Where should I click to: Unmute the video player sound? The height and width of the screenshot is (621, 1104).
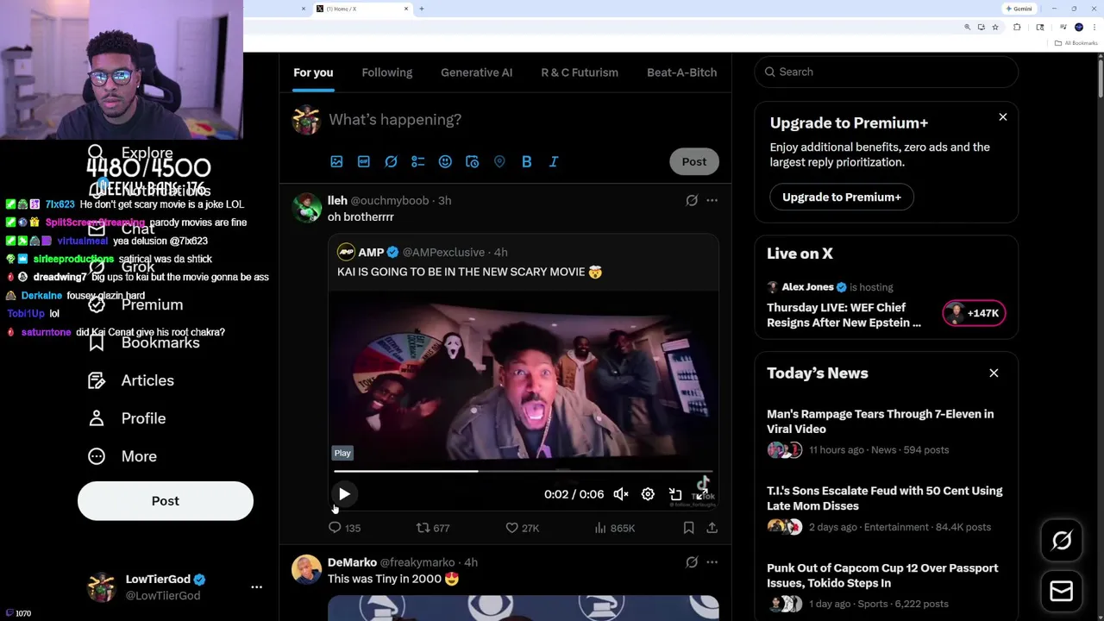(x=621, y=494)
